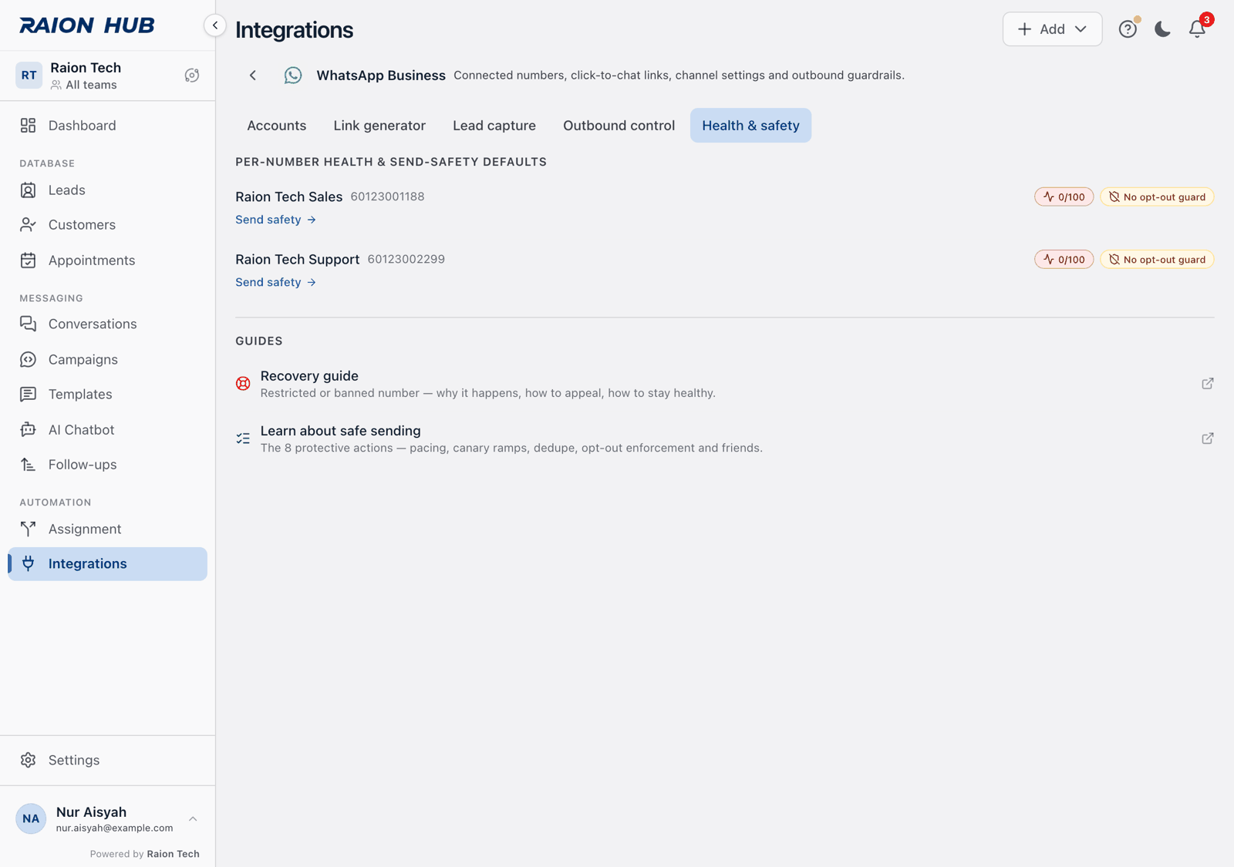Open Follow-ups in the sidebar
1234x867 pixels.
click(107, 465)
